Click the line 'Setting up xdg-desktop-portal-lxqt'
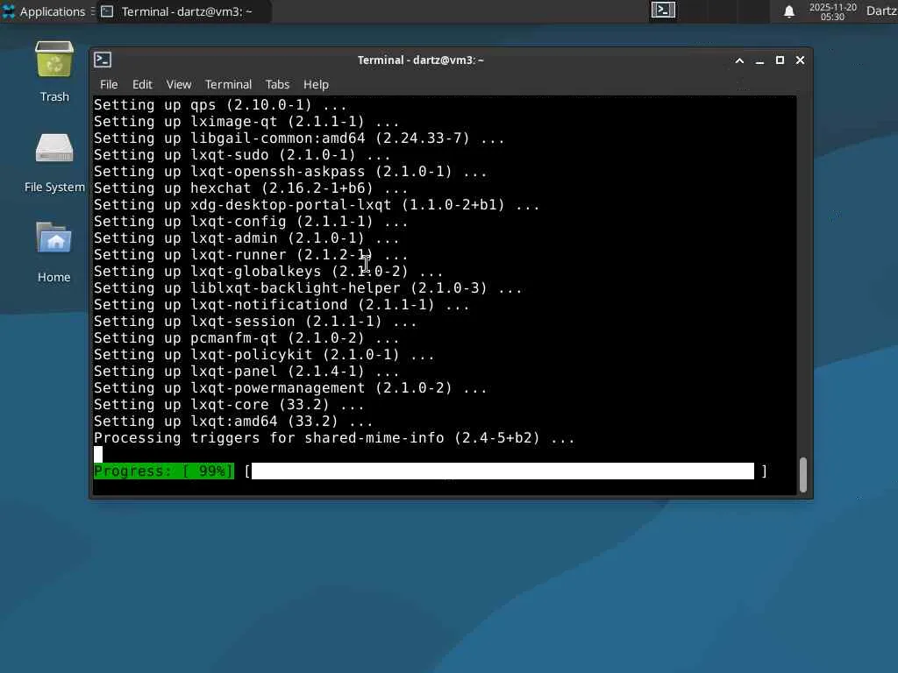 click(317, 204)
